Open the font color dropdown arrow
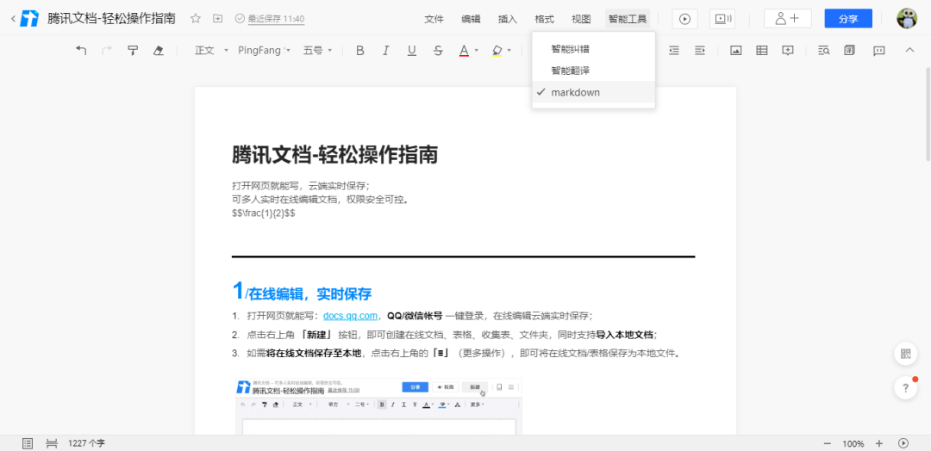This screenshot has height=451, width=931. click(x=477, y=51)
